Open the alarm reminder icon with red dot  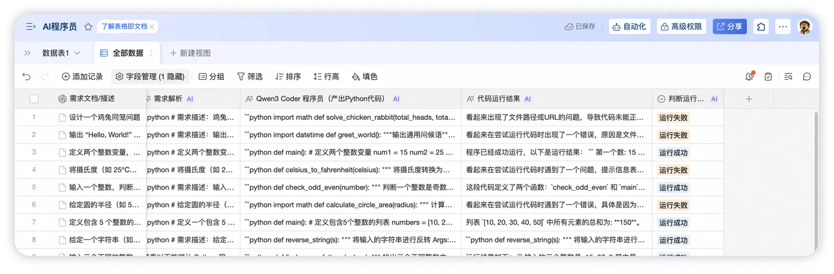tap(750, 77)
